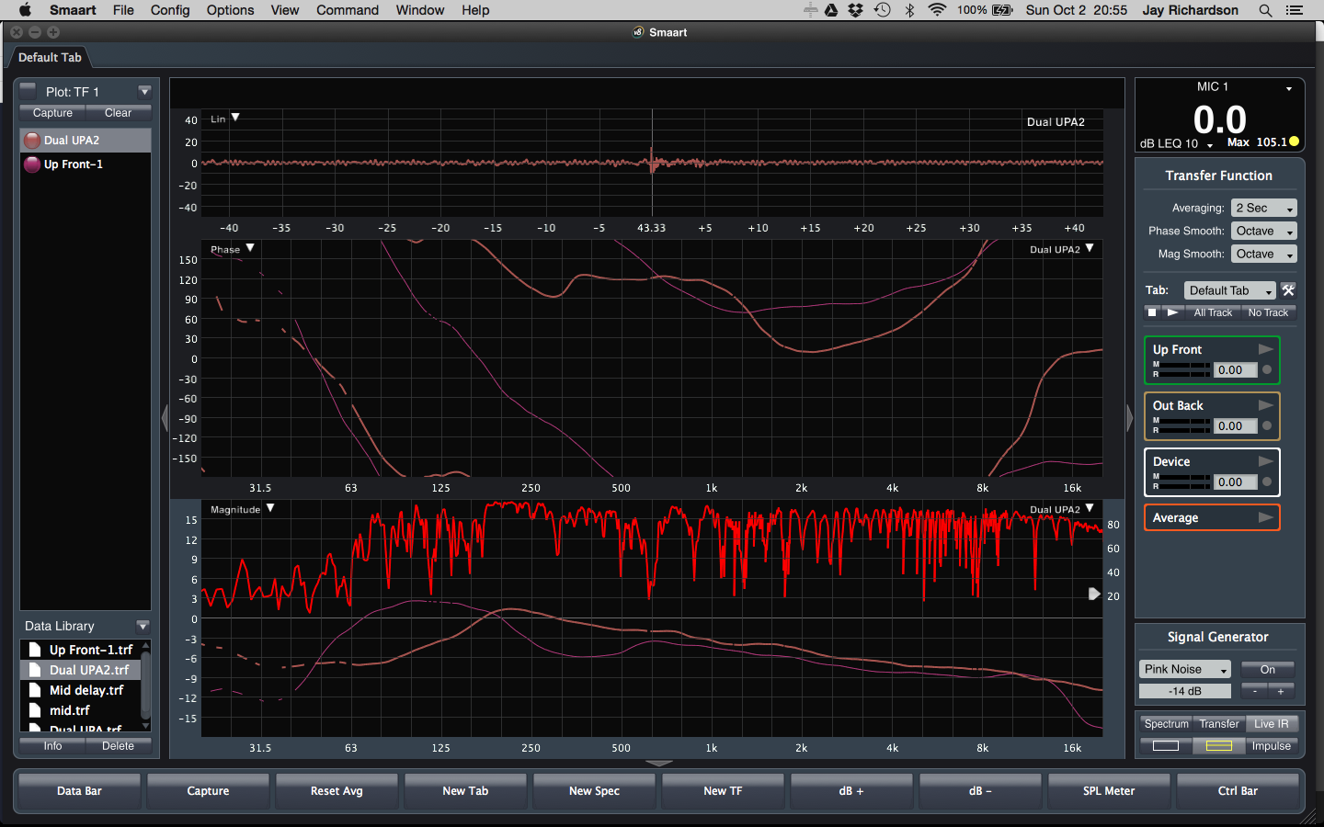
Task: Click the Mid delay.trf file icon
Action: coord(35,690)
